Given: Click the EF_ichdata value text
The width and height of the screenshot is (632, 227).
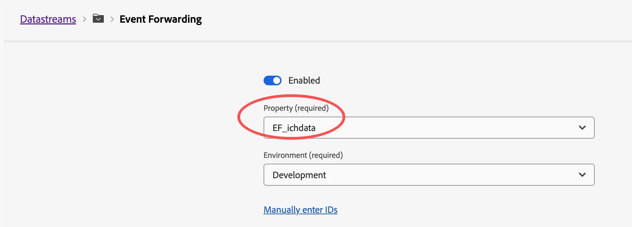Looking at the screenshot, I should pos(294,128).
